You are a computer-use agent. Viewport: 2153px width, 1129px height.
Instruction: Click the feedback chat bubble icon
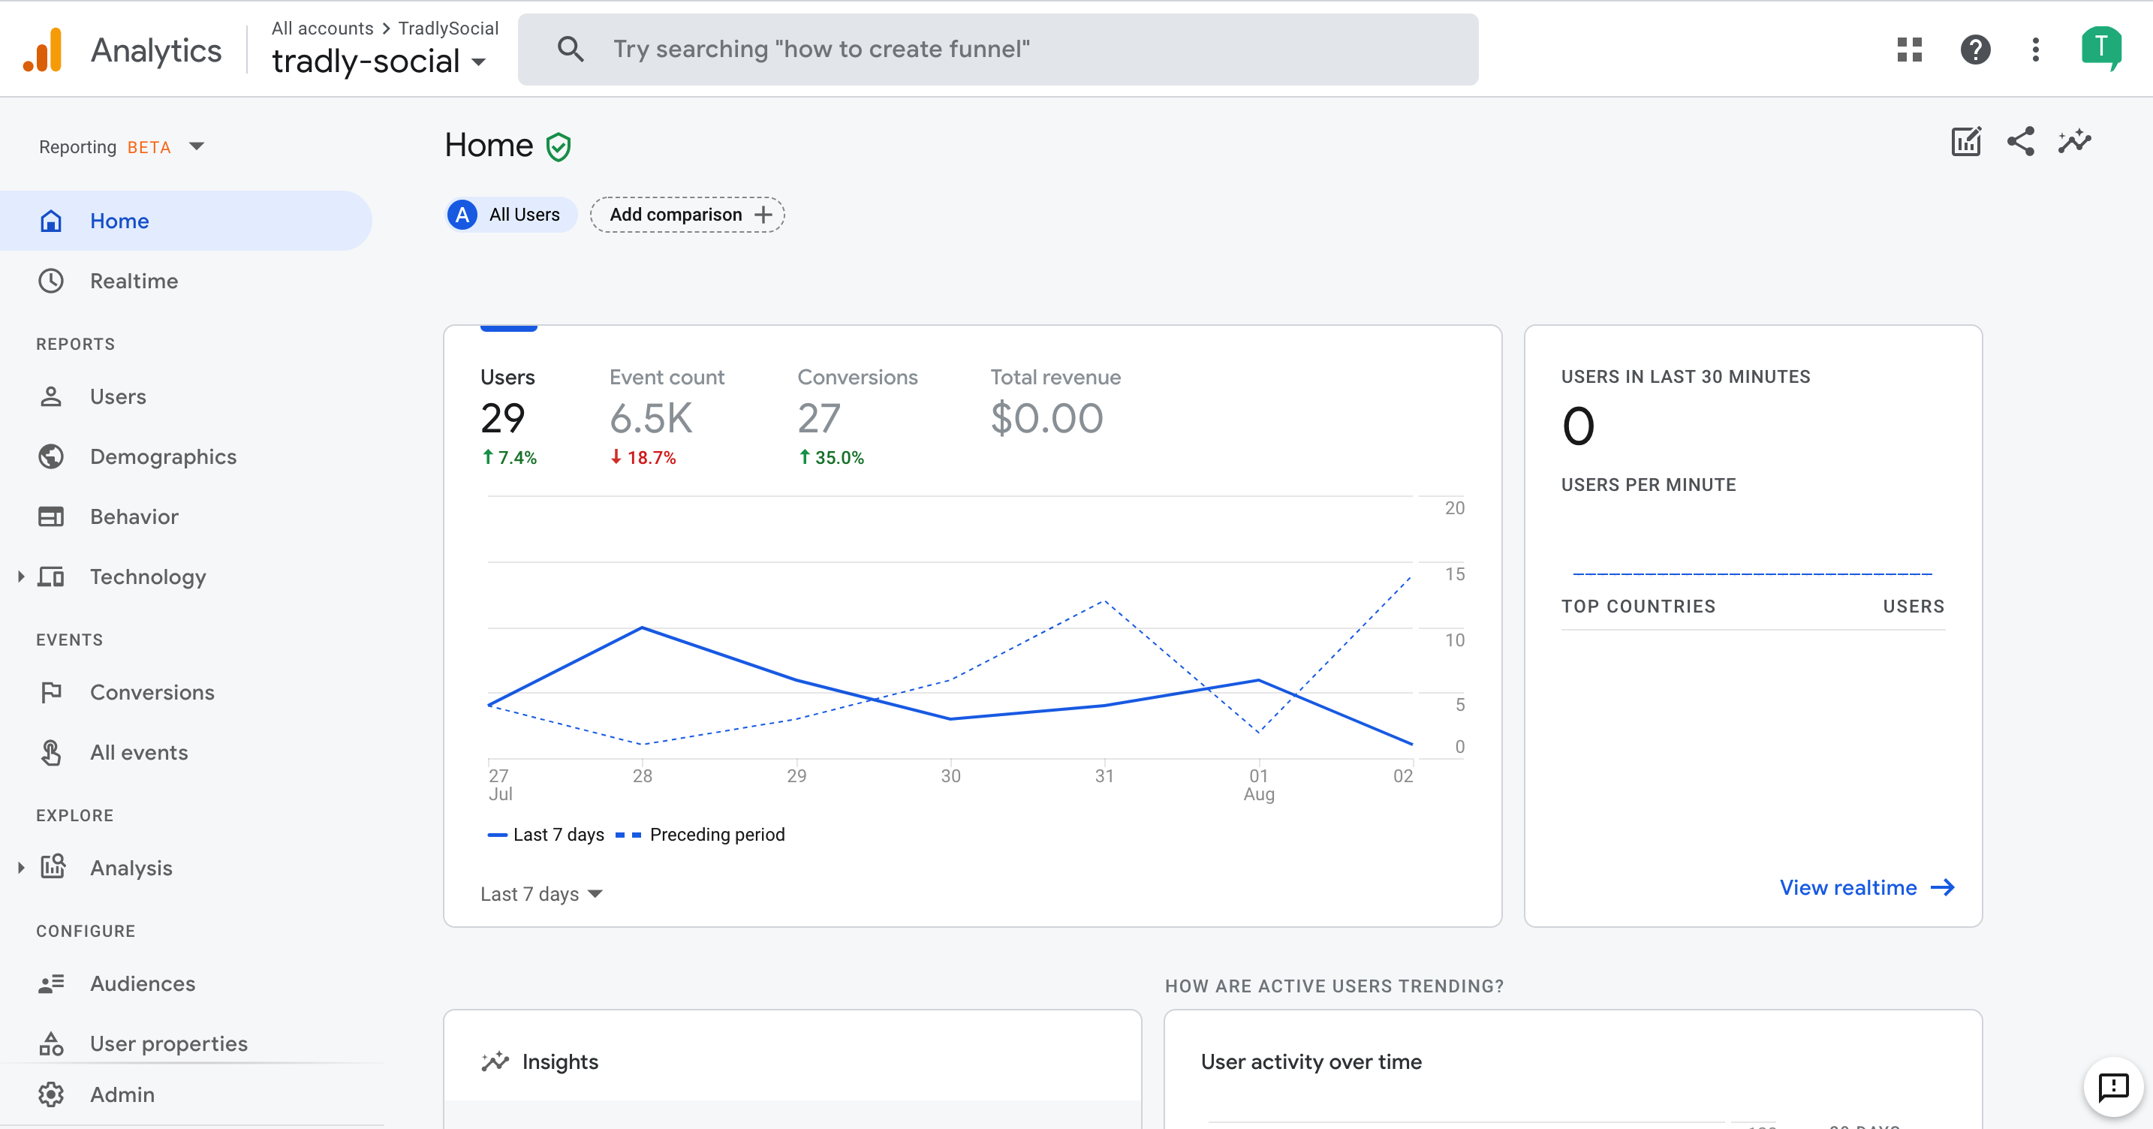coord(2113,1086)
